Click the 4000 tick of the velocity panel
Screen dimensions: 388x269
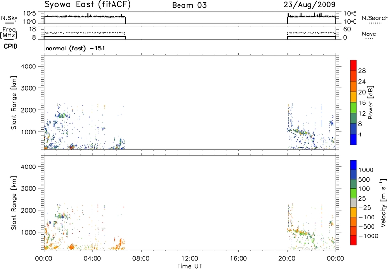pyautogui.click(x=29, y=167)
